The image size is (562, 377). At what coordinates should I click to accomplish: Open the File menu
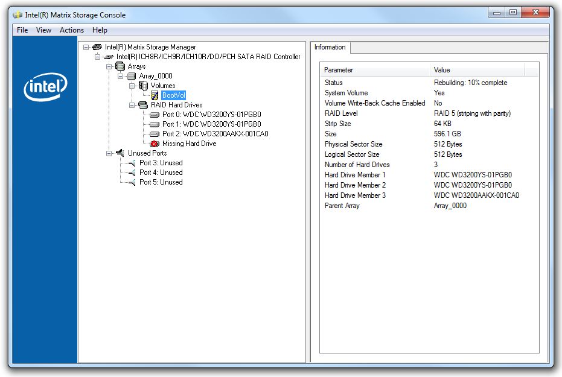(x=22, y=30)
